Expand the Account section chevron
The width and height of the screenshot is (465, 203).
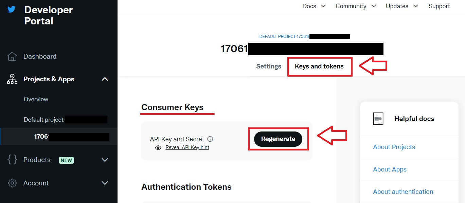coord(105,183)
